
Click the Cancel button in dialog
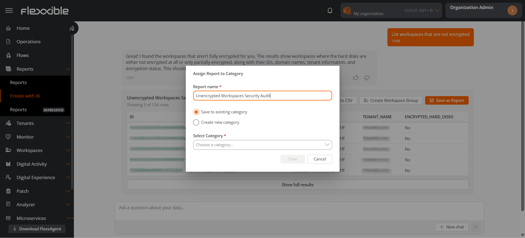(320, 159)
